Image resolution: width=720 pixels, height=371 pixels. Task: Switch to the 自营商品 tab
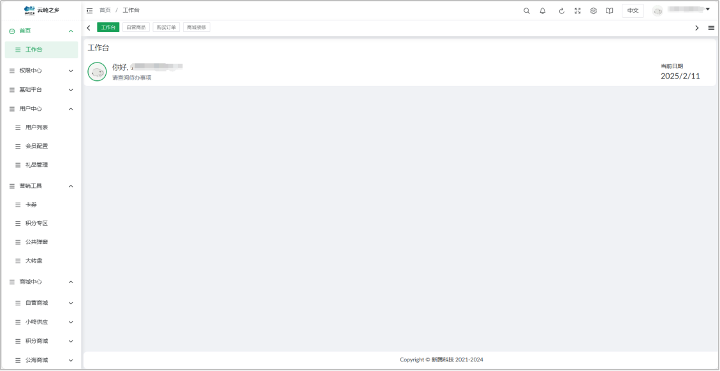[x=136, y=27]
